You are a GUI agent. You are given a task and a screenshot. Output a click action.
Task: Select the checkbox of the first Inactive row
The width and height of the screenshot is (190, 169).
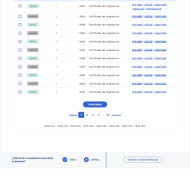[20, 16]
